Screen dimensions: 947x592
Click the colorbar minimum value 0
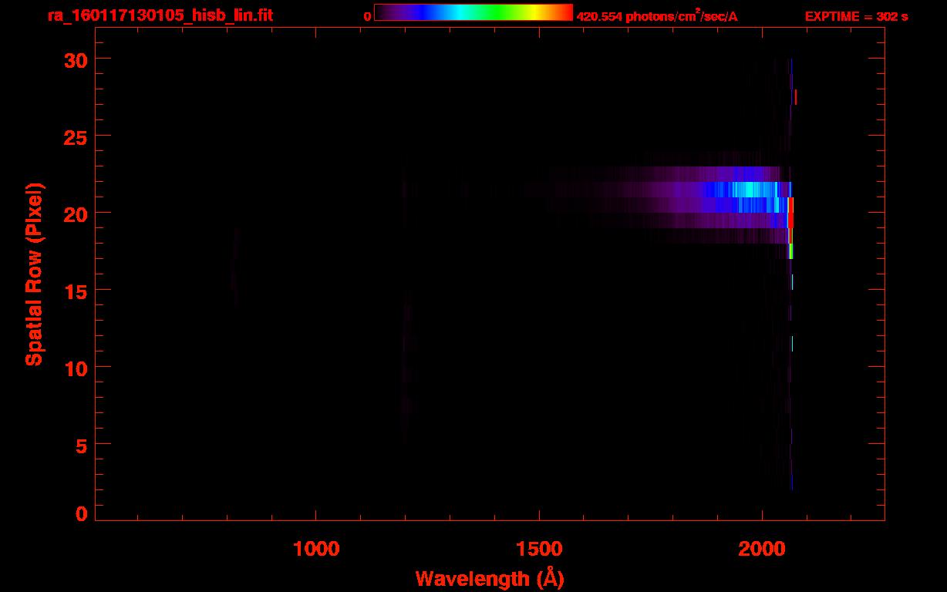pos(367,16)
